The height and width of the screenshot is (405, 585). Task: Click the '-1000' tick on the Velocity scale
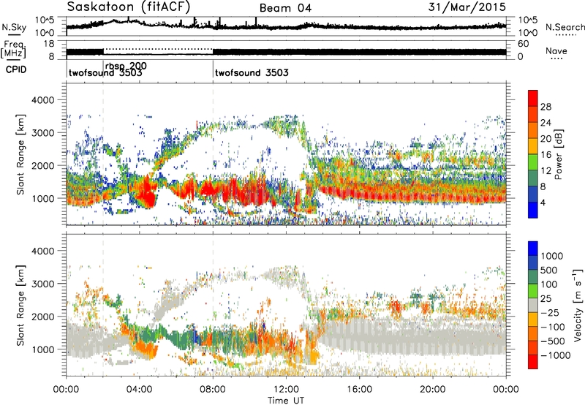555,355
